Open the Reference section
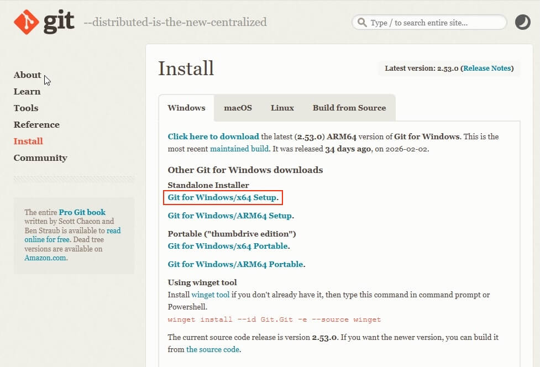Viewport: 540px width, 367px height. [36, 124]
